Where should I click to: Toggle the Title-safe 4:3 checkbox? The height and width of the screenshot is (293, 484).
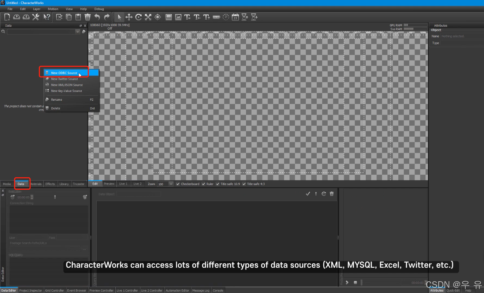(244, 184)
